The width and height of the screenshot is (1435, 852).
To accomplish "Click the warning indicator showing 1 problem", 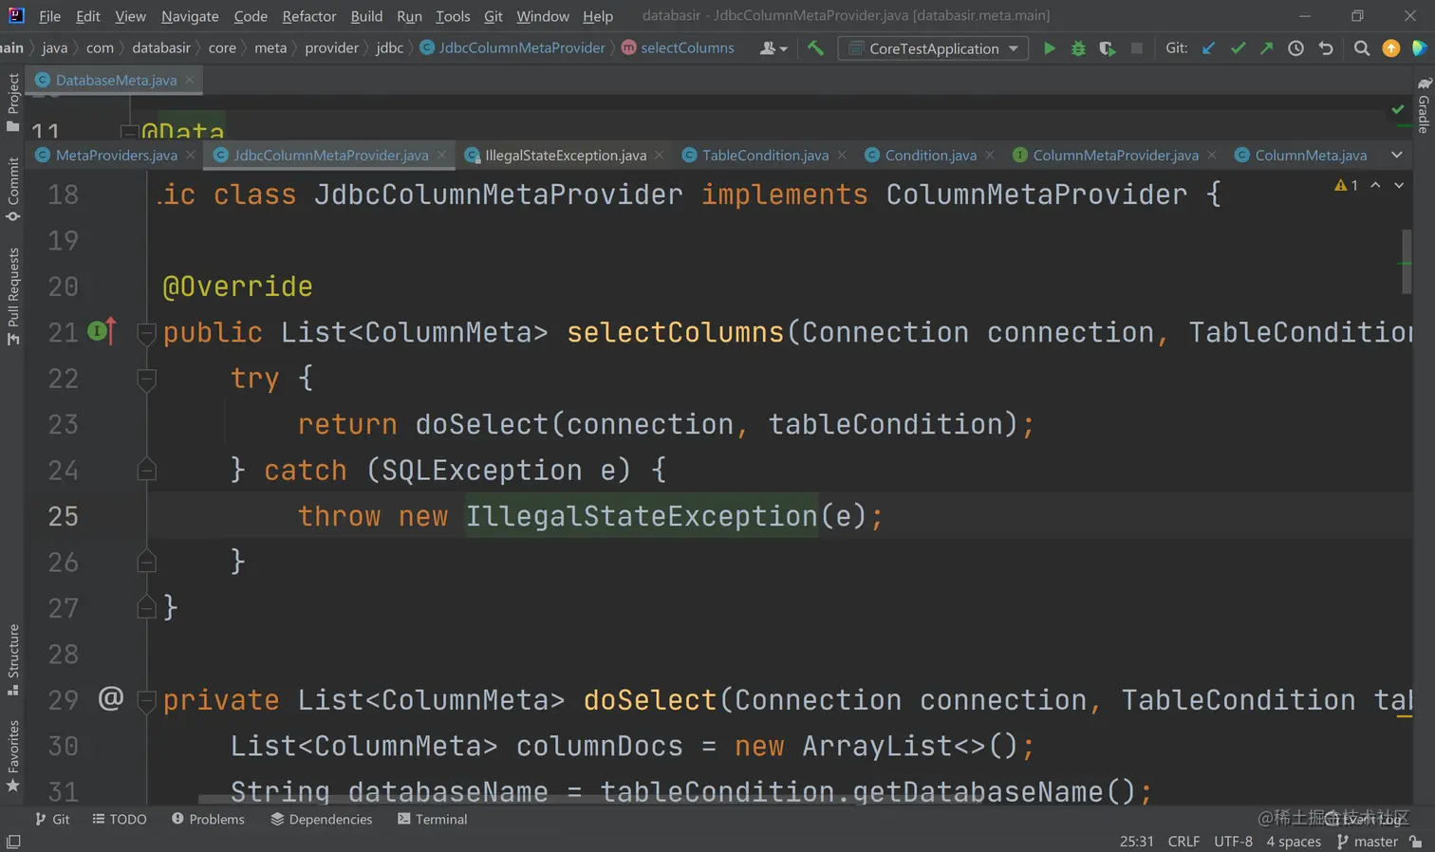I will click(1346, 185).
